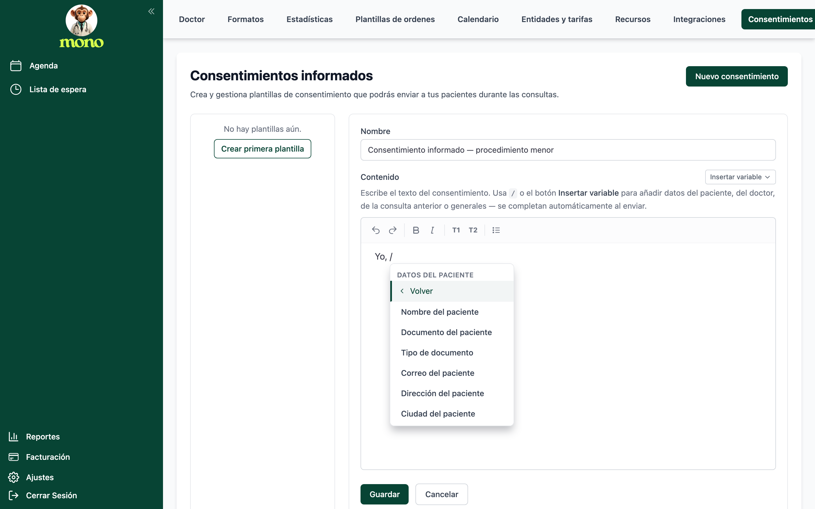815x509 pixels.
Task: Switch to the Formatos tab
Action: click(246, 19)
